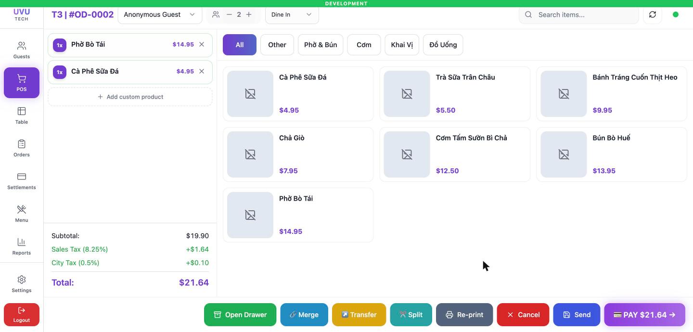Click the City Tax (0.5%) label

click(x=75, y=263)
